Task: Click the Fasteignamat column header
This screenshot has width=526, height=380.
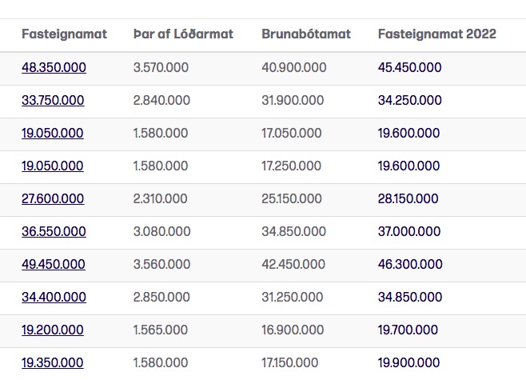Action: [65, 34]
